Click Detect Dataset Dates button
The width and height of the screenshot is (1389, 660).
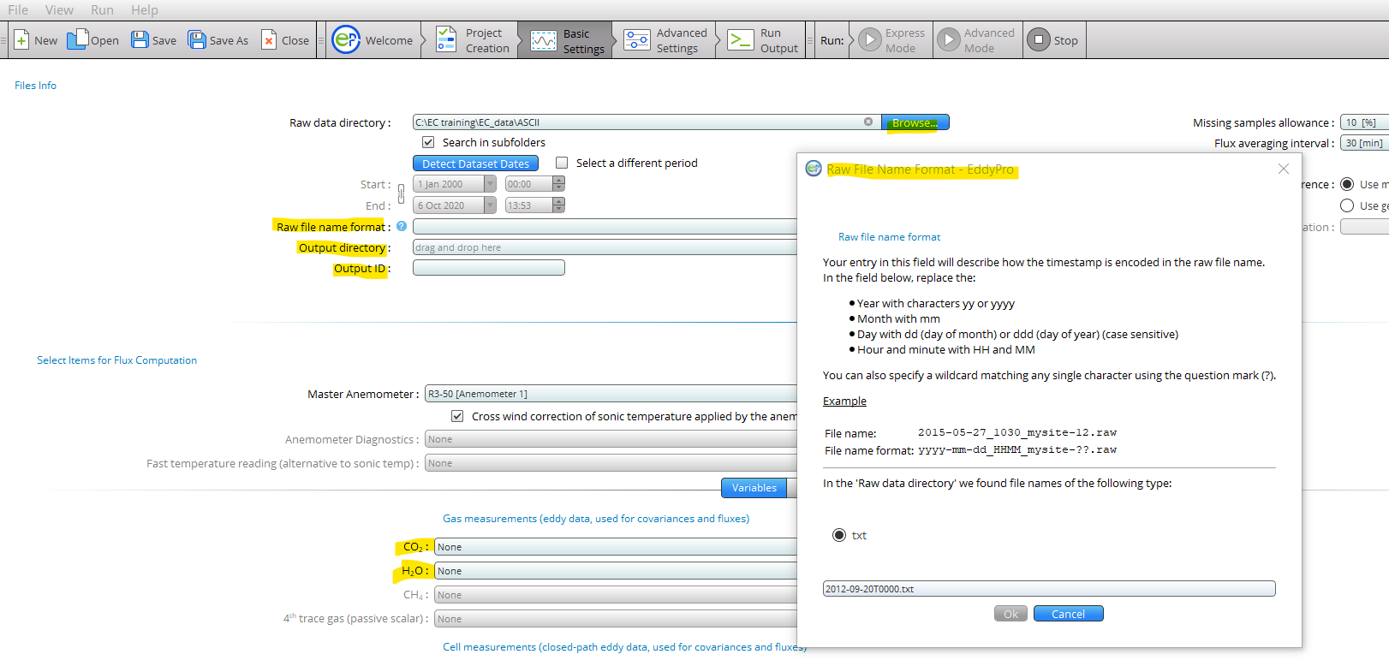click(x=475, y=164)
